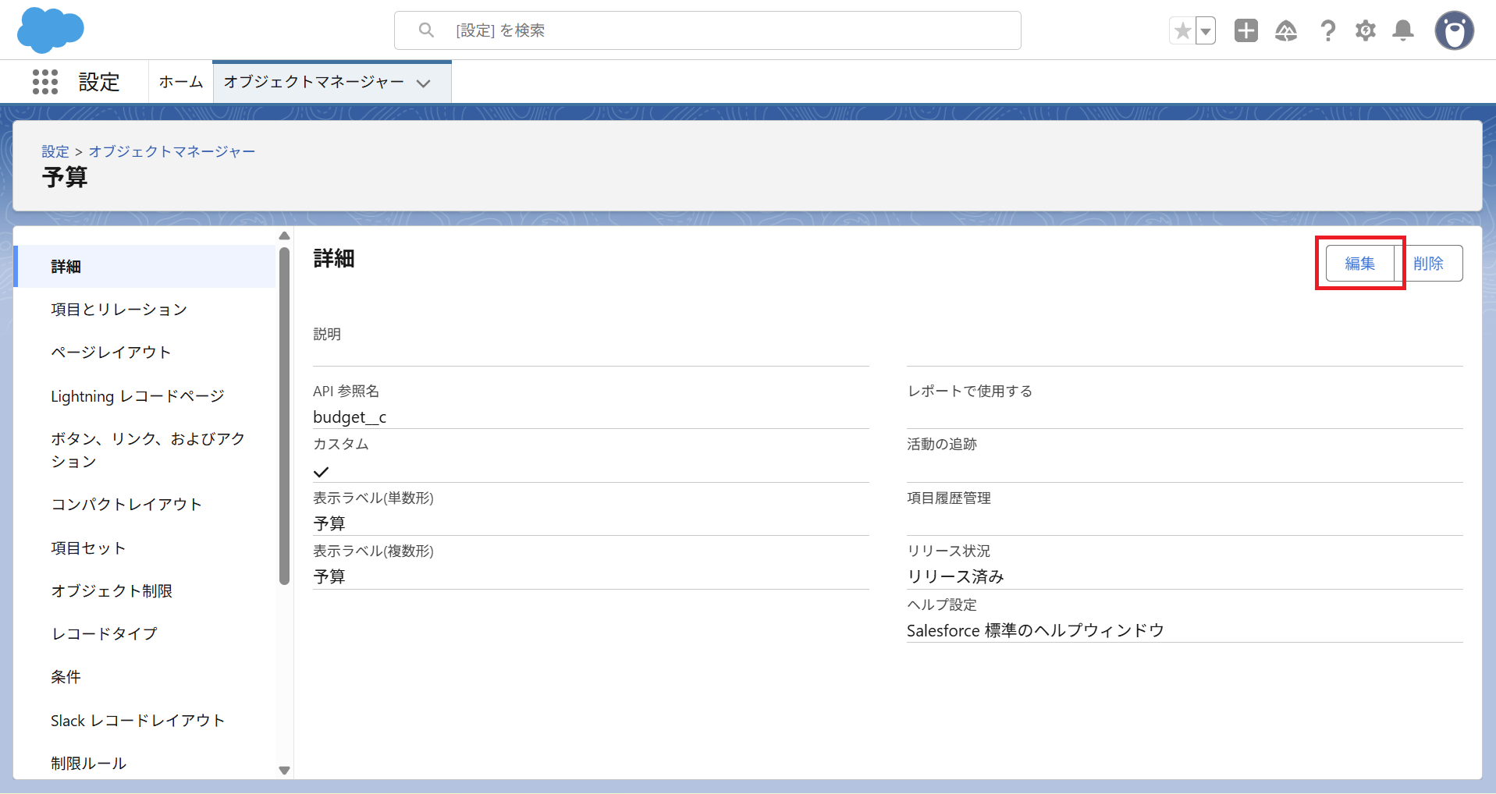Open the help question mark icon
Image resolution: width=1496 pixels, height=794 pixels.
click(1327, 31)
